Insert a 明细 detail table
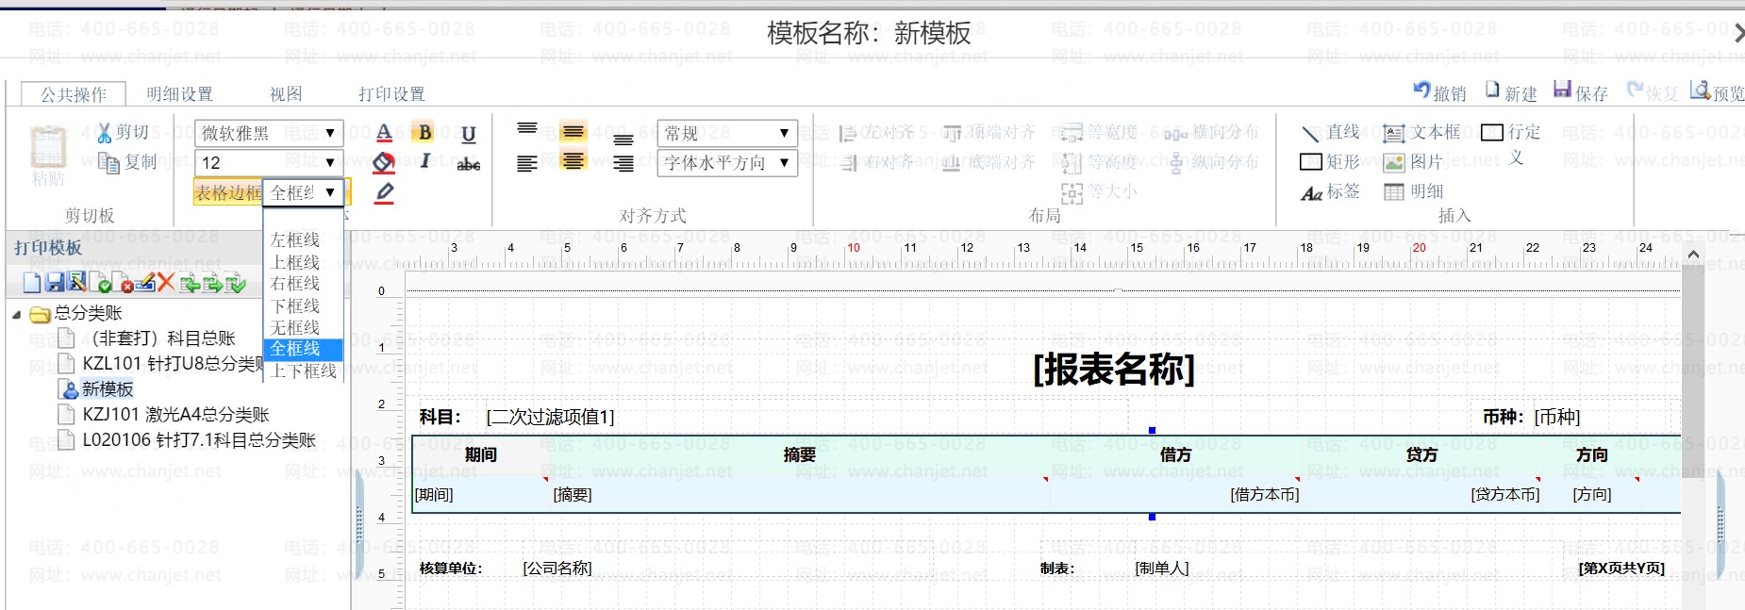 tap(1413, 192)
